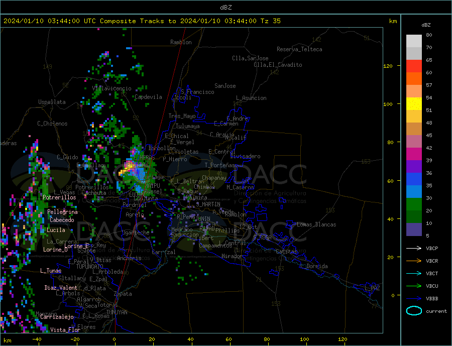Click the x-axis tick label '100'
This screenshot has height=346, width=452.
(304, 339)
